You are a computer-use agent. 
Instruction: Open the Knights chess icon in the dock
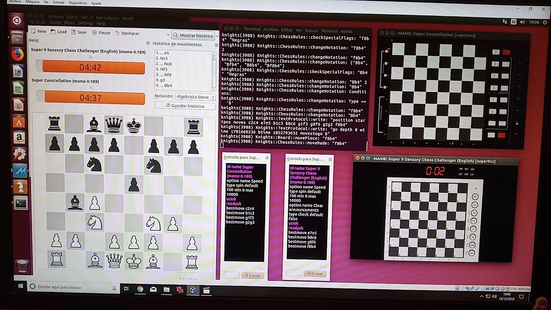coord(20,186)
